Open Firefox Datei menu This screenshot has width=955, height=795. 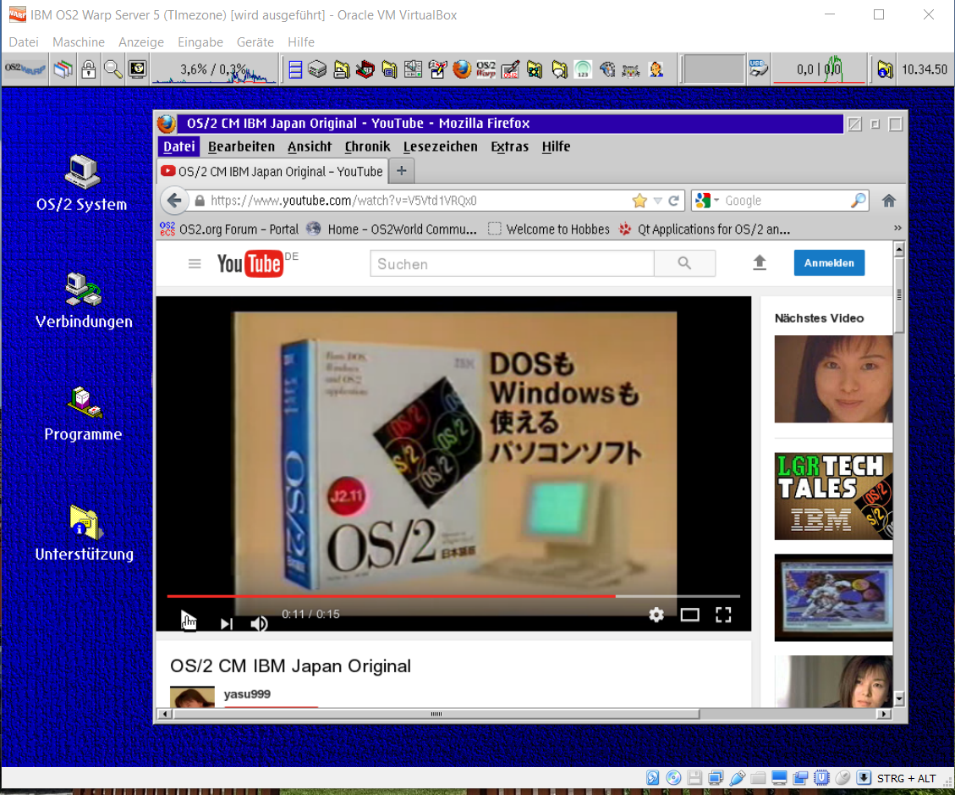(x=179, y=146)
